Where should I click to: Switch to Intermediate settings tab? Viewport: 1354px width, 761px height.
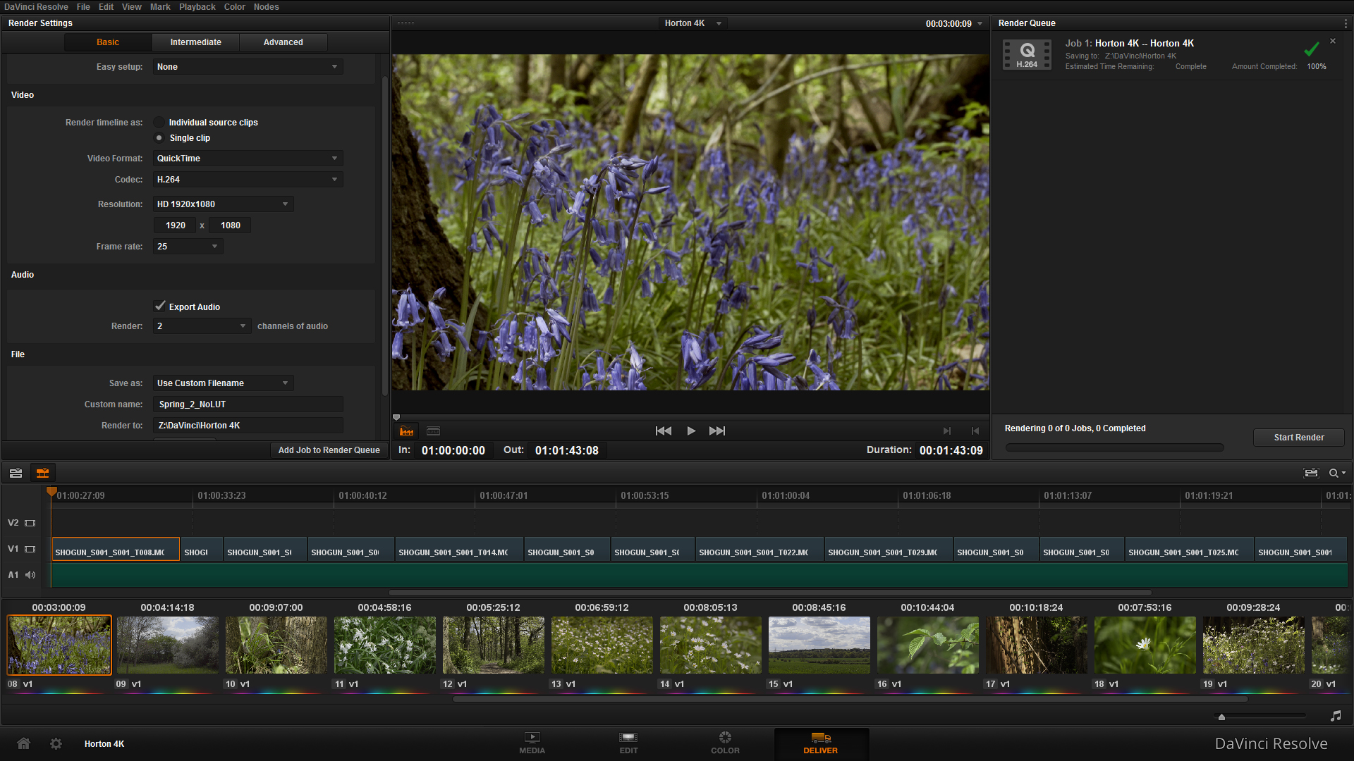tap(195, 42)
